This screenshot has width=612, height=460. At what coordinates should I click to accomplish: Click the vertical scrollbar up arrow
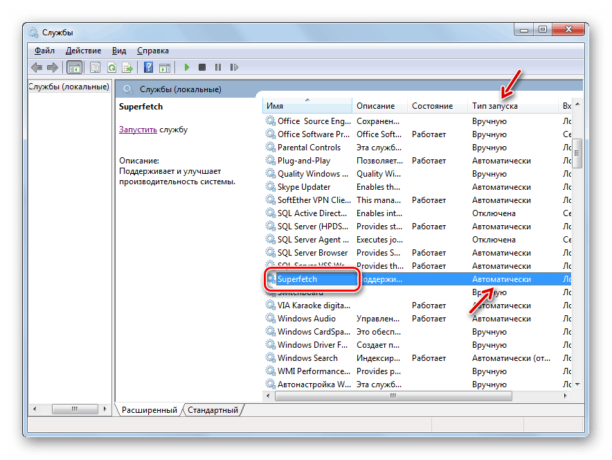tap(577, 104)
